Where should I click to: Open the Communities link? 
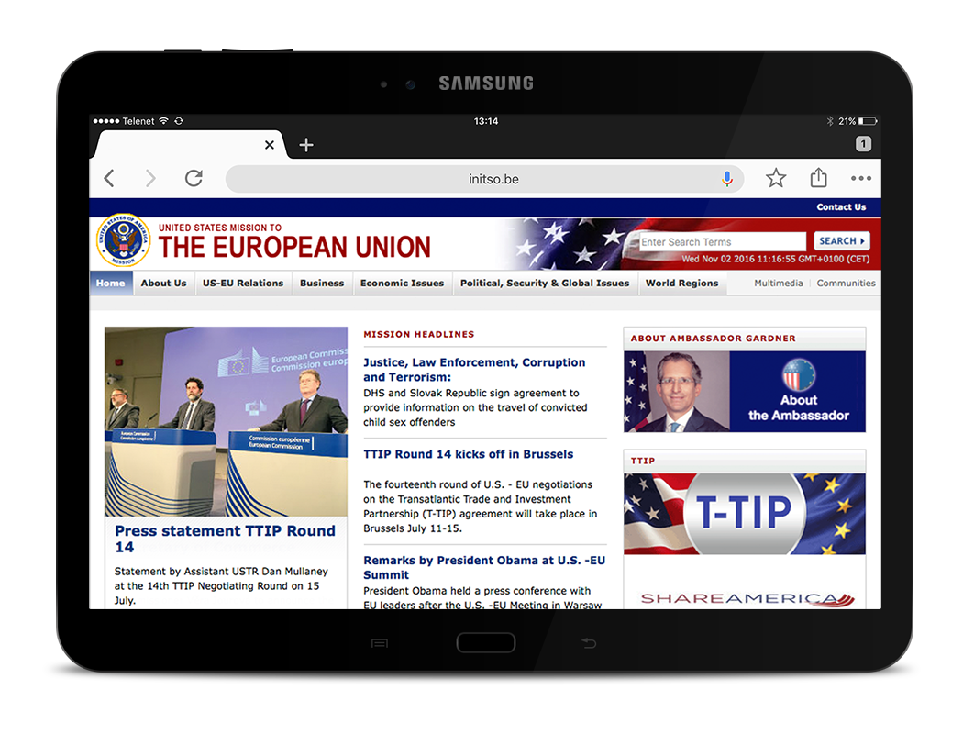[846, 284]
